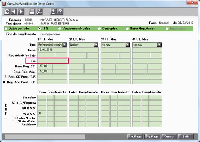Viewport: 200px width, 142px height.
Task: Click 1ª I.T. B. Reg. CC Prest. T.P. field
Action: [x=52, y=77]
